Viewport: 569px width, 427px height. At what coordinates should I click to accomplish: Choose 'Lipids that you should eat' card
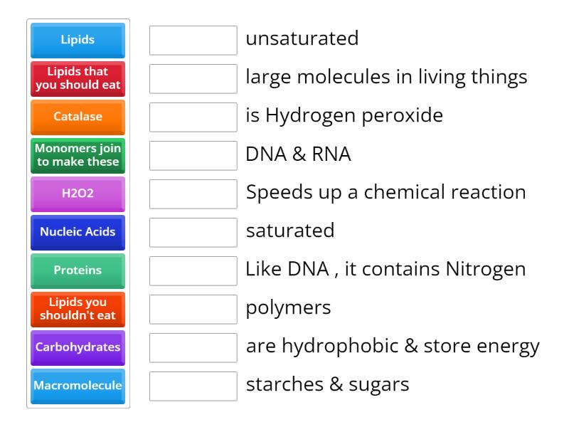click(78, 78)
